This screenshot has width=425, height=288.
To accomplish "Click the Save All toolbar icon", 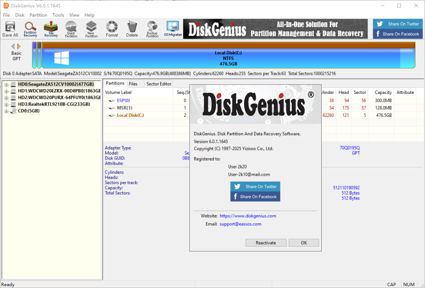I will click(x=10, y=29).
